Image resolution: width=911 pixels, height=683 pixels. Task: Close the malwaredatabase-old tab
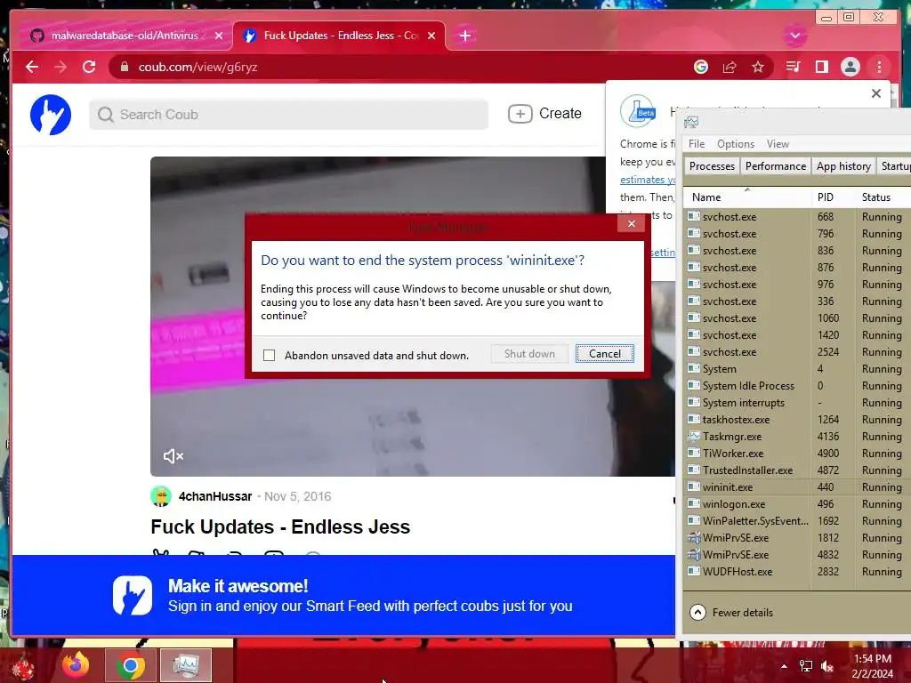pyautogui.click(x=219, y=36)
